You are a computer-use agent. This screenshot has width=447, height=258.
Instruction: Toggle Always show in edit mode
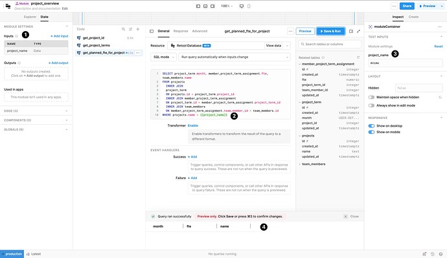[x=371, y=105]
